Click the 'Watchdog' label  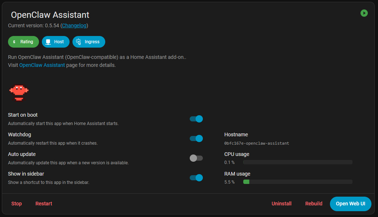[20, 135]
